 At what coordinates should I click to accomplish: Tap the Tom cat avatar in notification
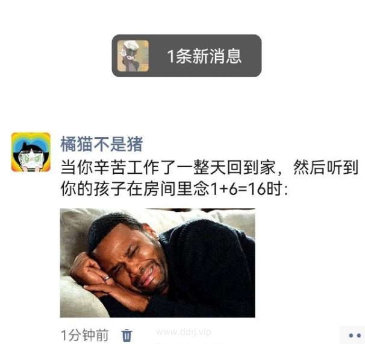coord(133,56)
